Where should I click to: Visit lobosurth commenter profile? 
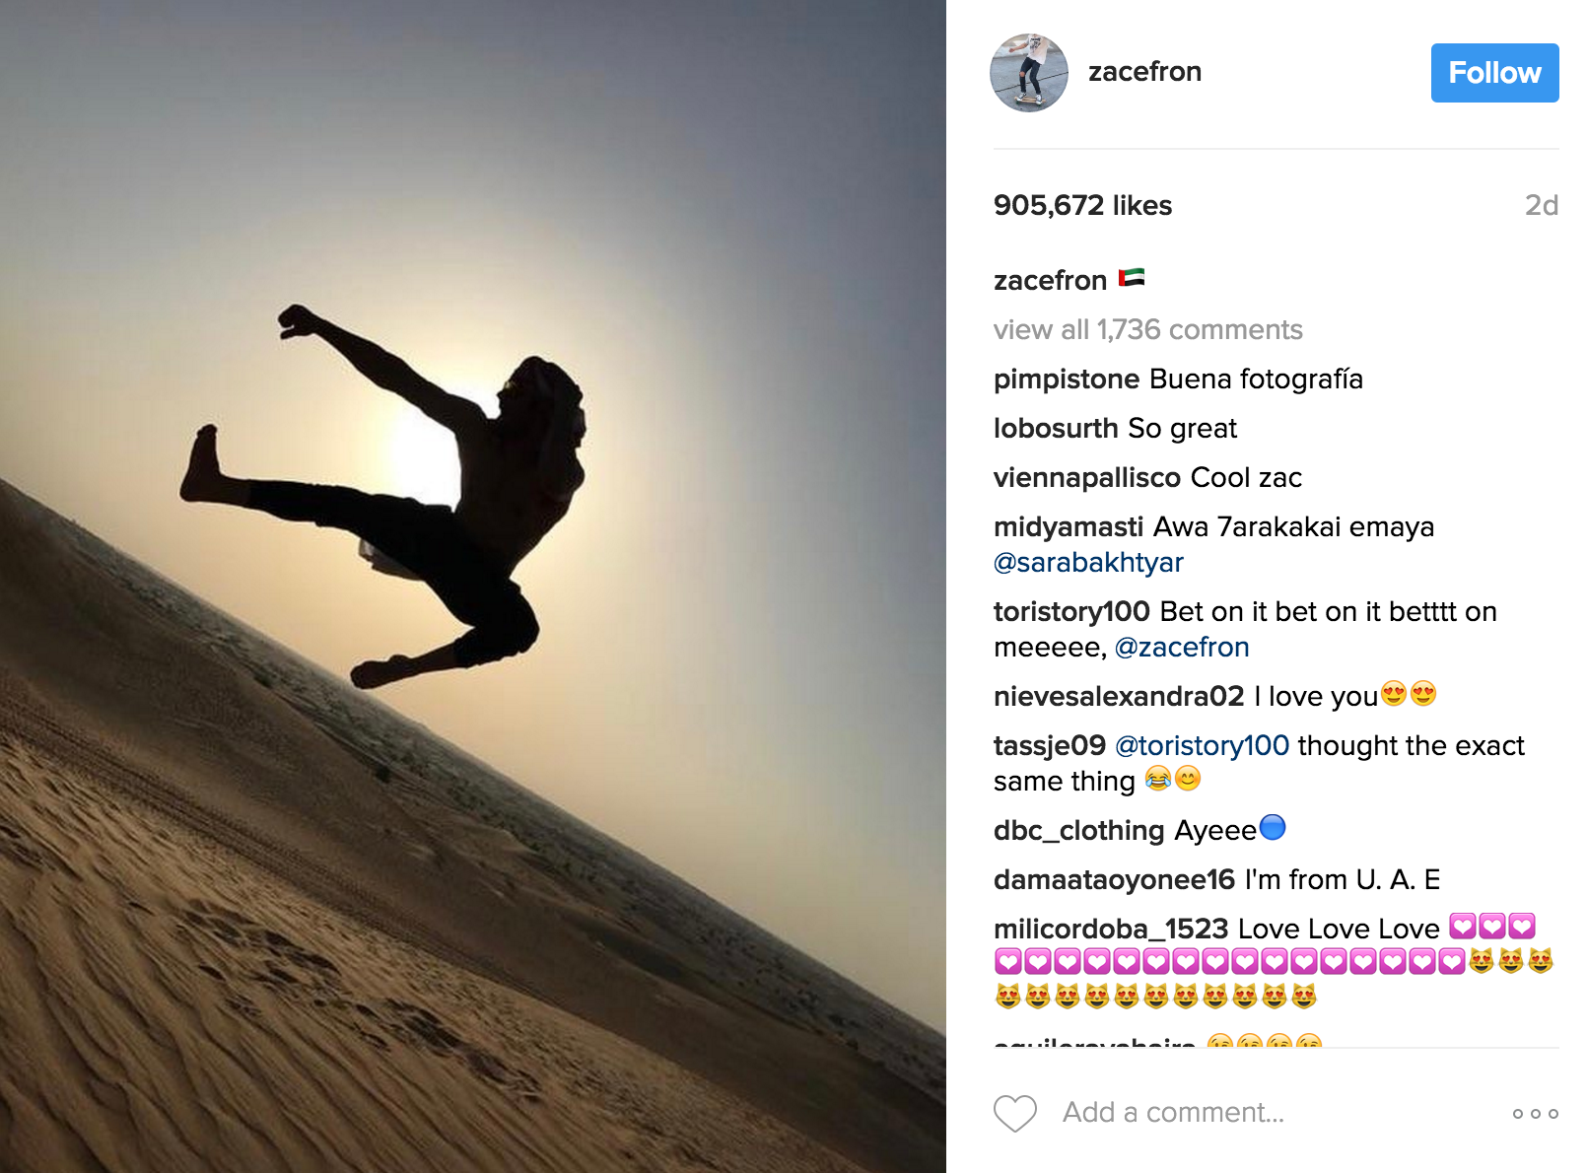pos(1056,428)
